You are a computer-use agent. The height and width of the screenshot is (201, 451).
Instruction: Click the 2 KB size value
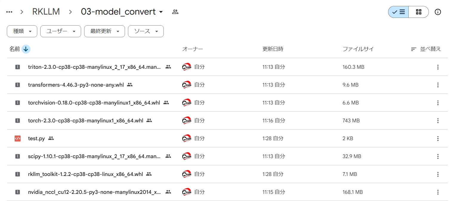348,138
